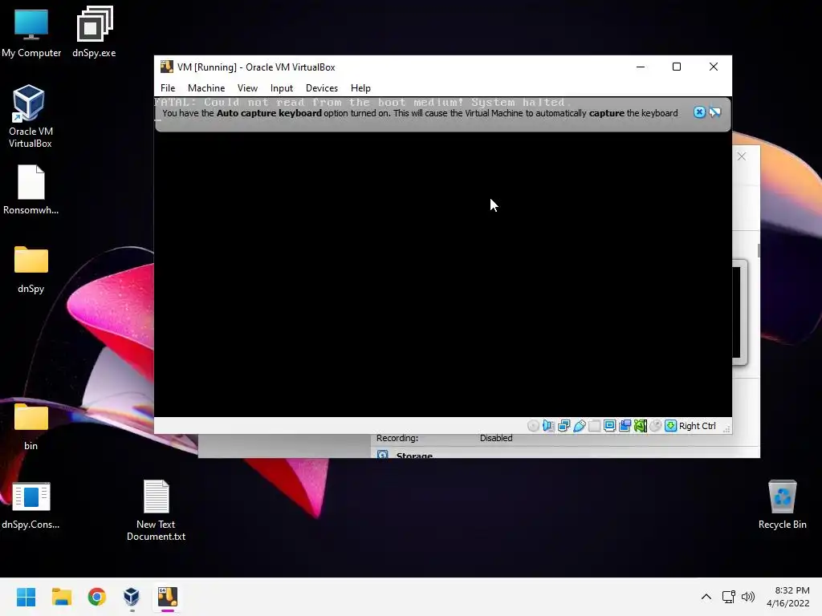Click the mouse integration status icon

click(655, 426)
